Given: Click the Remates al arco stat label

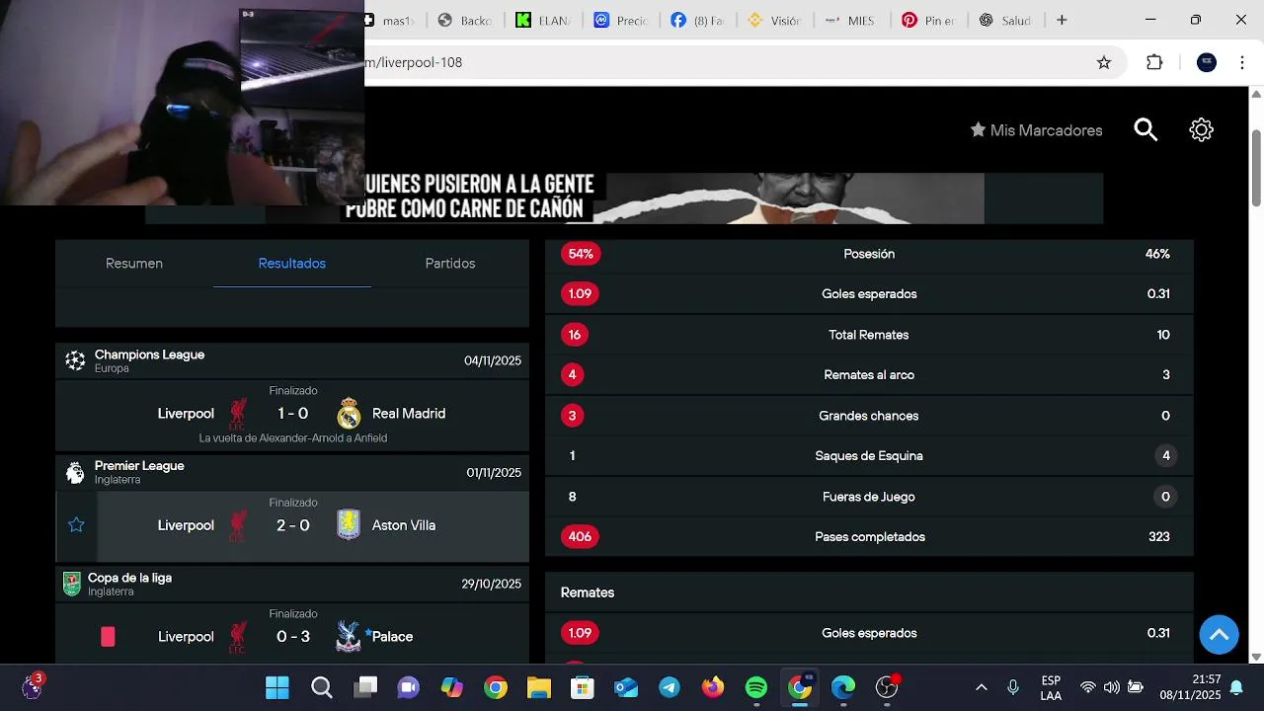Looking at the screenshot, I should [x=869, y=375].
